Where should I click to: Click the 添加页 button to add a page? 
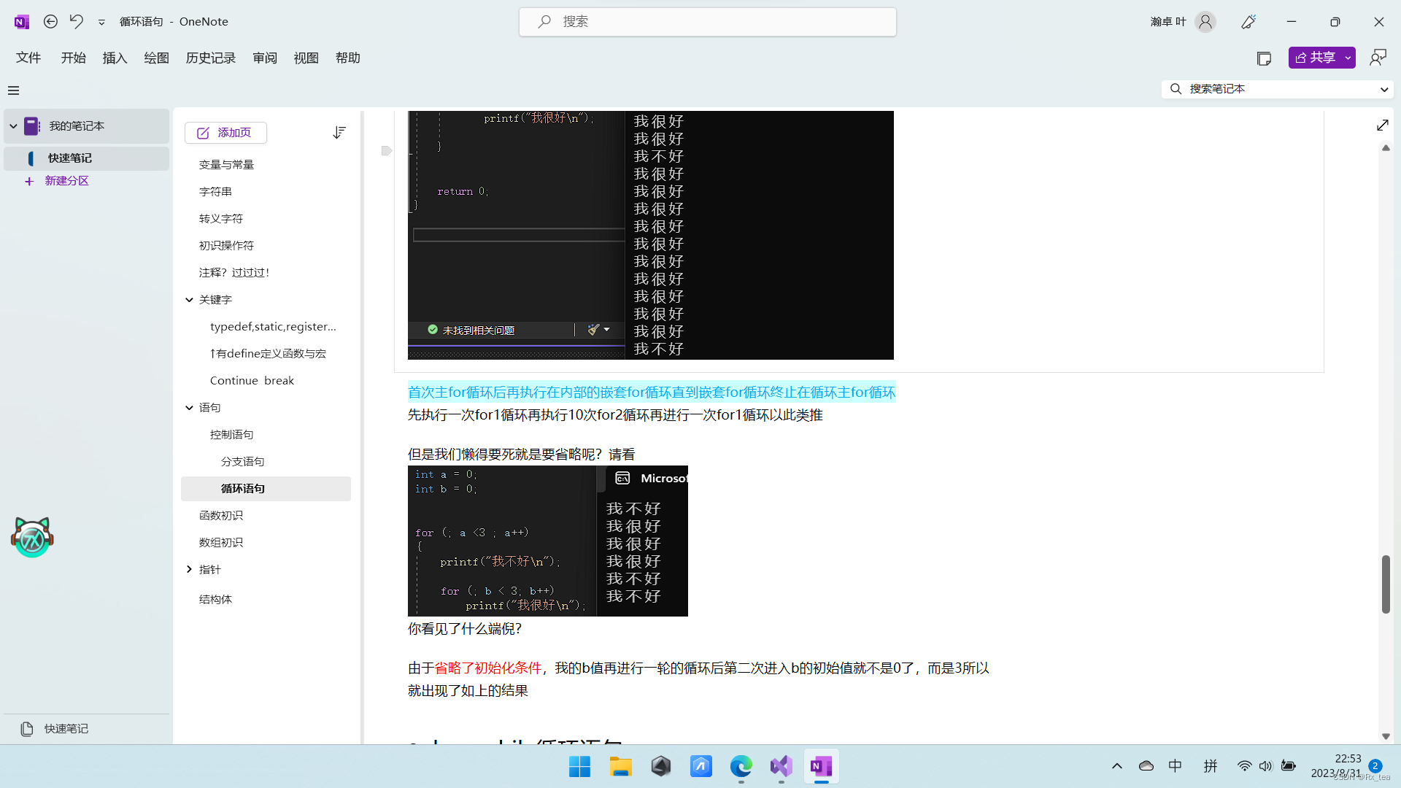click(x=225, y=132)
